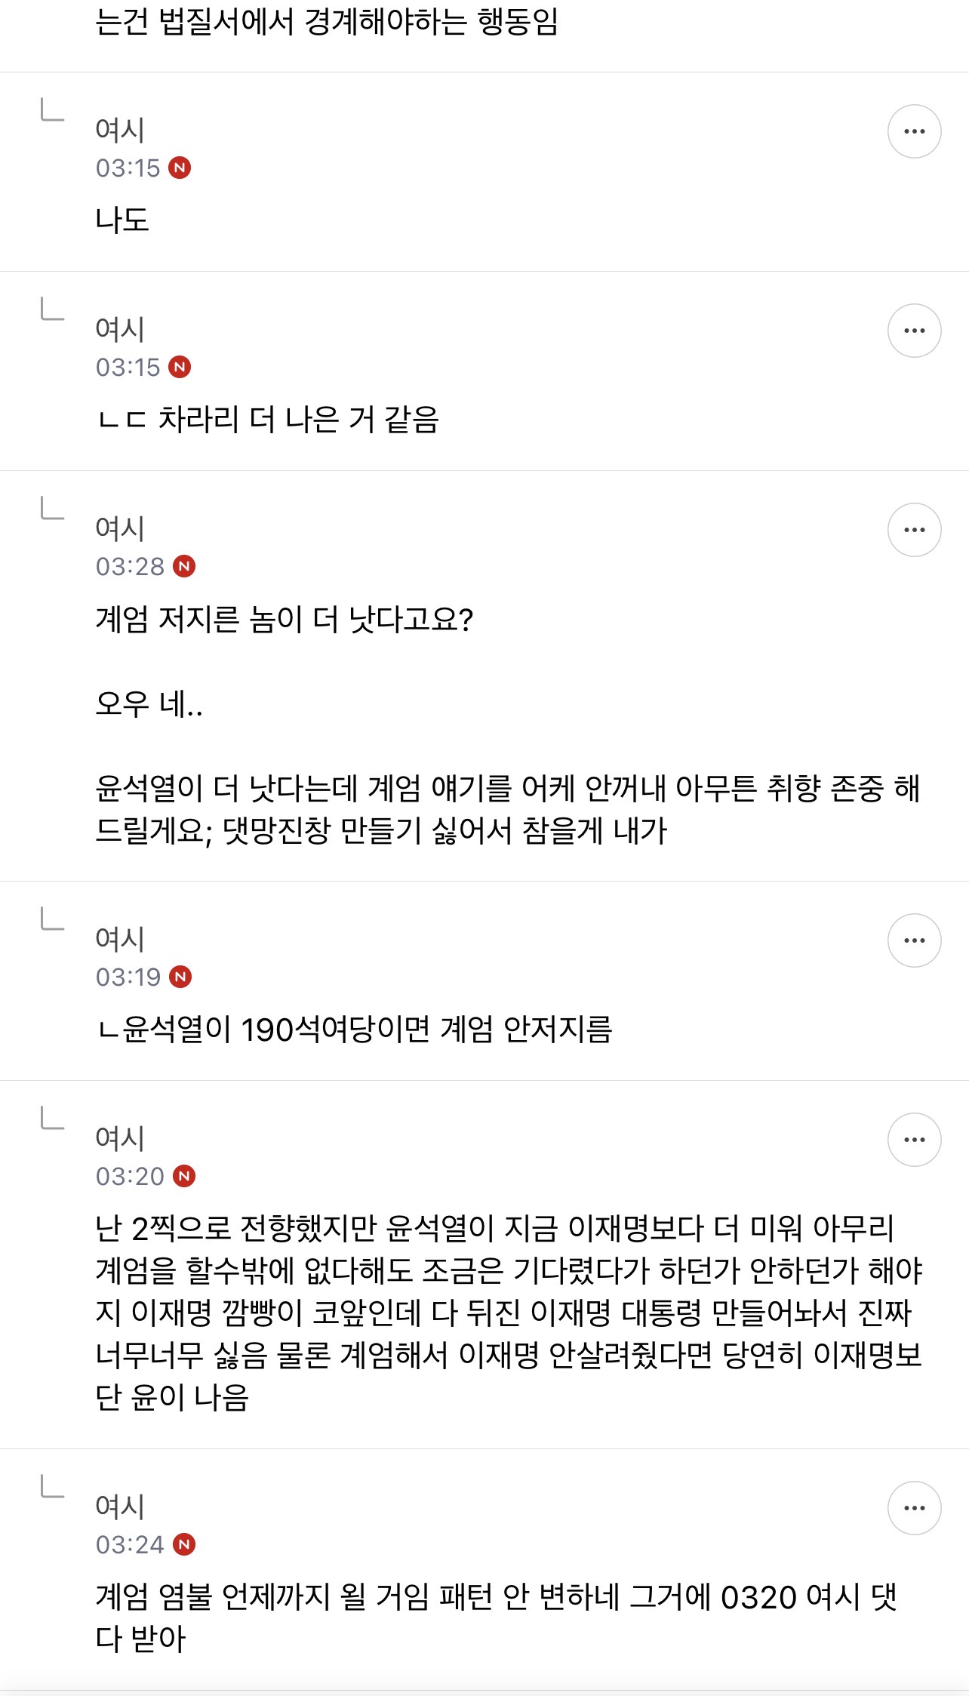Click the comment text 윤석열이 190석여당이면
The image size is (969, 1696).
coord(355,1030)
